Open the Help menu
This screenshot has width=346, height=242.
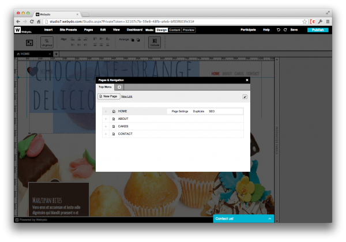266,30
